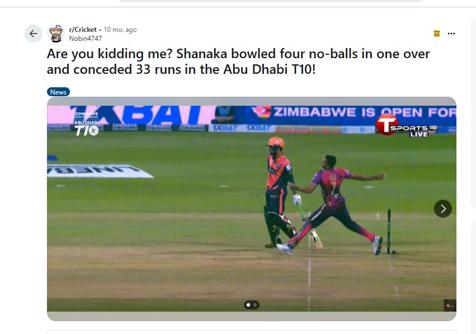Select the first gallery indicator dot
476x334 pixels.
248,305
